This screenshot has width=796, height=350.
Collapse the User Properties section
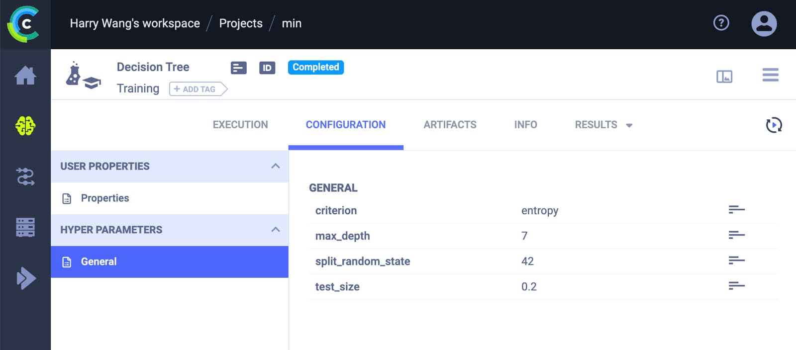(x=276, y=166)
